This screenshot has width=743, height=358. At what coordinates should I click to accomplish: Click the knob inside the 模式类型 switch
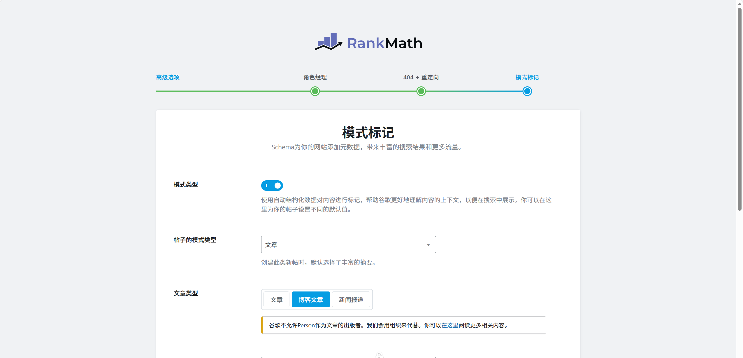277,185
